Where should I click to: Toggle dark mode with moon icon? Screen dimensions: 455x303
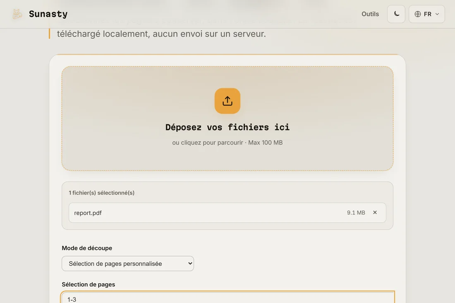[x=396, y=14]
